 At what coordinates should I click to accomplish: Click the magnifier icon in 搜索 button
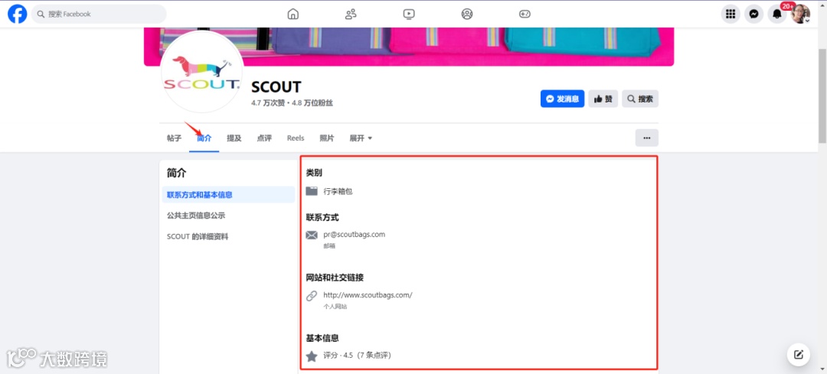631,99
